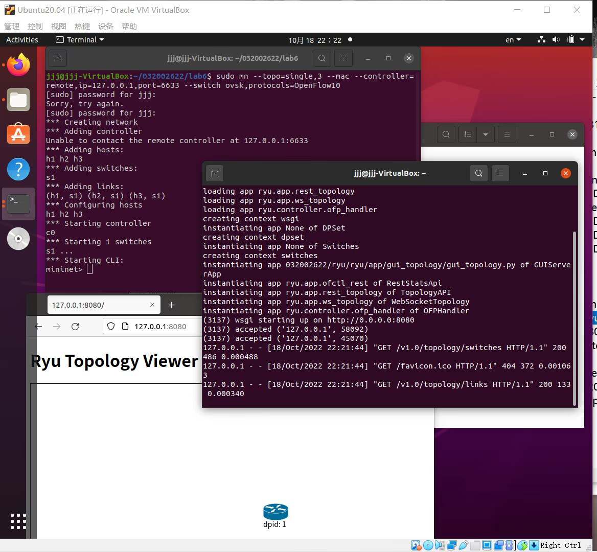Open the 管理 menu in VirtualBox
The width and height of the screenshot is (597, 552).
(11, 26)
